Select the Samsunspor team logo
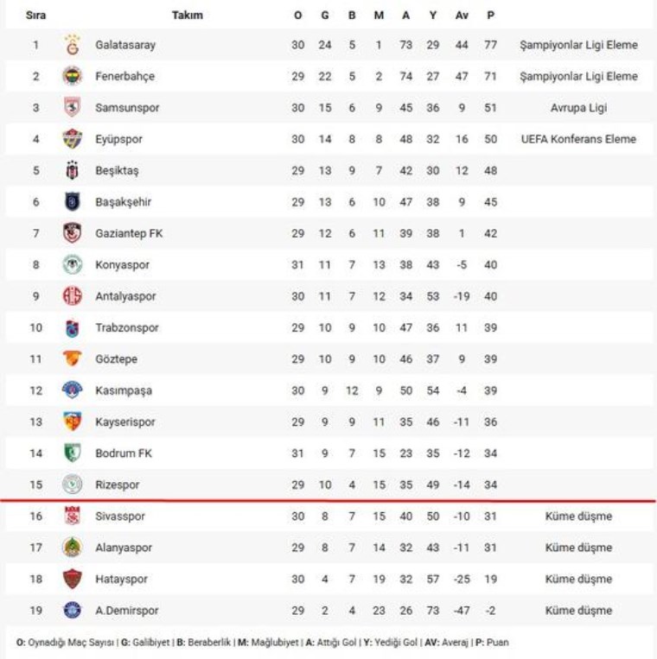 pos(73,108)
